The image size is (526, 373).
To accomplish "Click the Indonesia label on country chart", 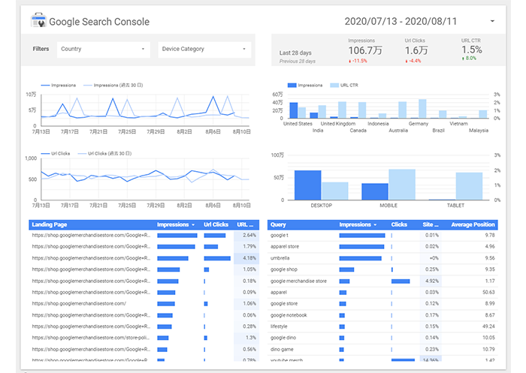I will tap(378, 124).
